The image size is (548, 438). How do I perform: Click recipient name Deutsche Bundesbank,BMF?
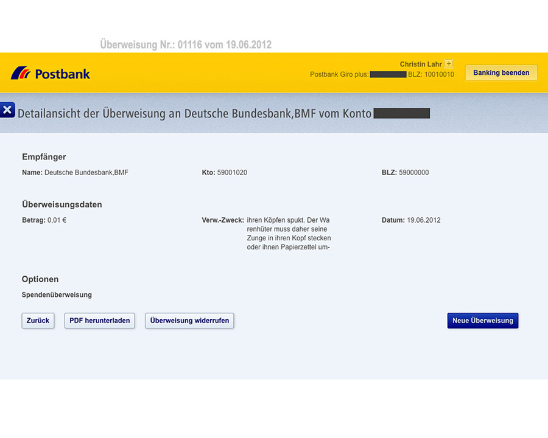click(x=86, y=173)
